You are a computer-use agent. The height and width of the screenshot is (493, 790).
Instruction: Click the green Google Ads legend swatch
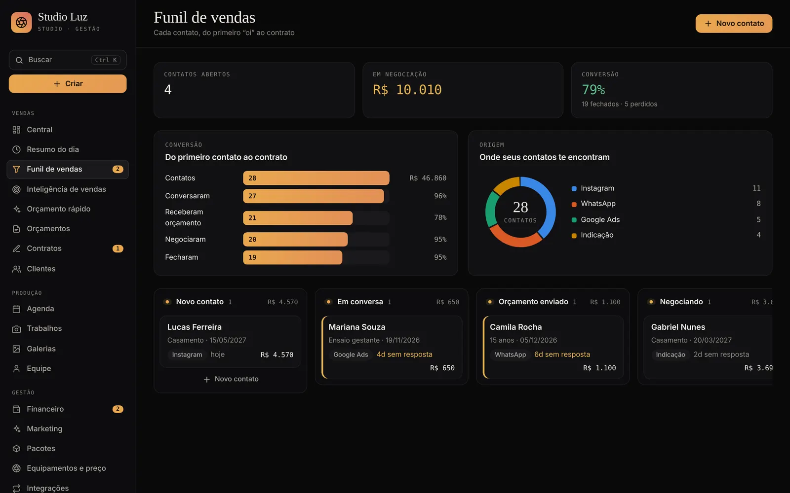pyautogui.click(x=574, y=220)
